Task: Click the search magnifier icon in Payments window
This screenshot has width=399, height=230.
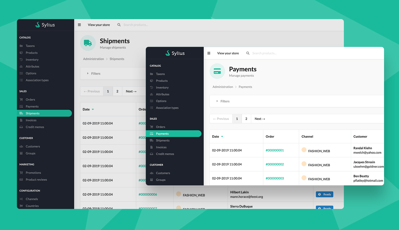Action: click(x=248, y=53)
